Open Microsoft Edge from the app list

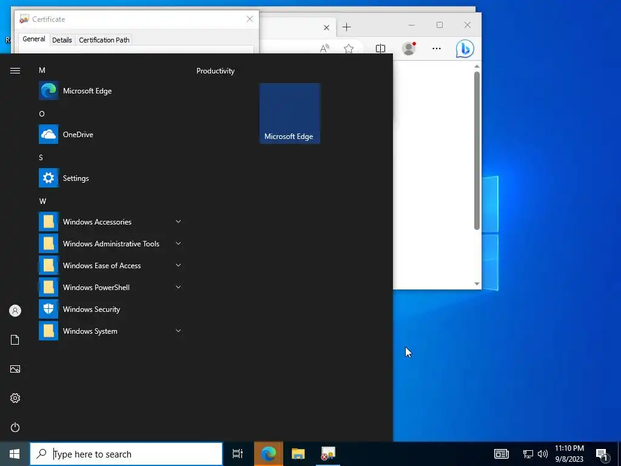(110, 91)
